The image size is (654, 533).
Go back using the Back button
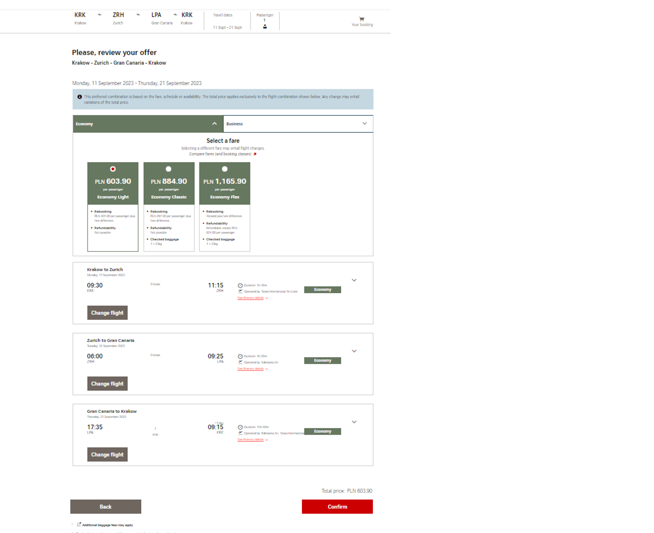click(106, 507)
